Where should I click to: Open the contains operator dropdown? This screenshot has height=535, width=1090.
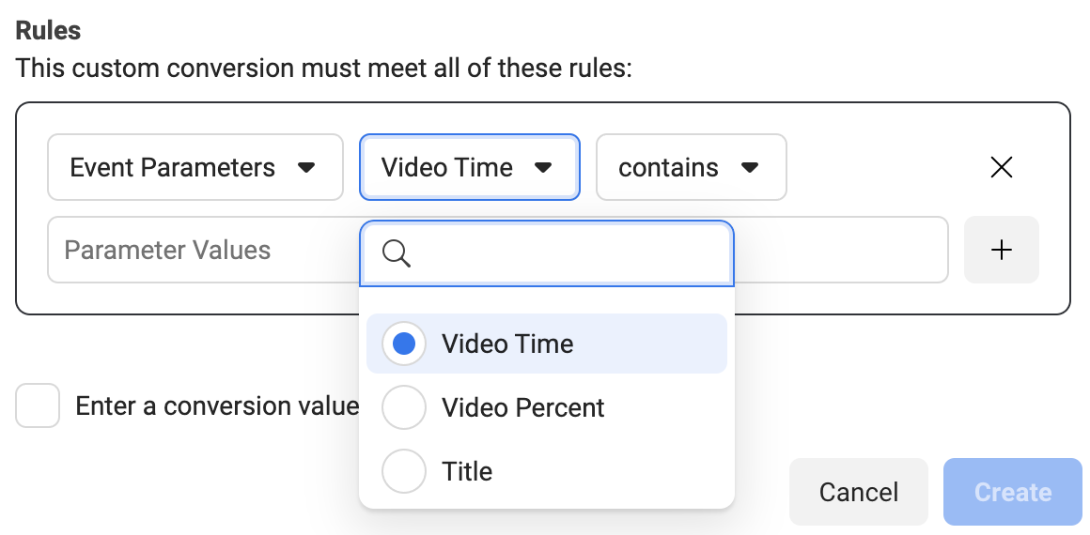692,167
